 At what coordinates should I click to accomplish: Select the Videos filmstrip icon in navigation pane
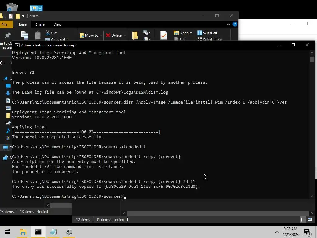pyautogui.click(x=8, y=138)
